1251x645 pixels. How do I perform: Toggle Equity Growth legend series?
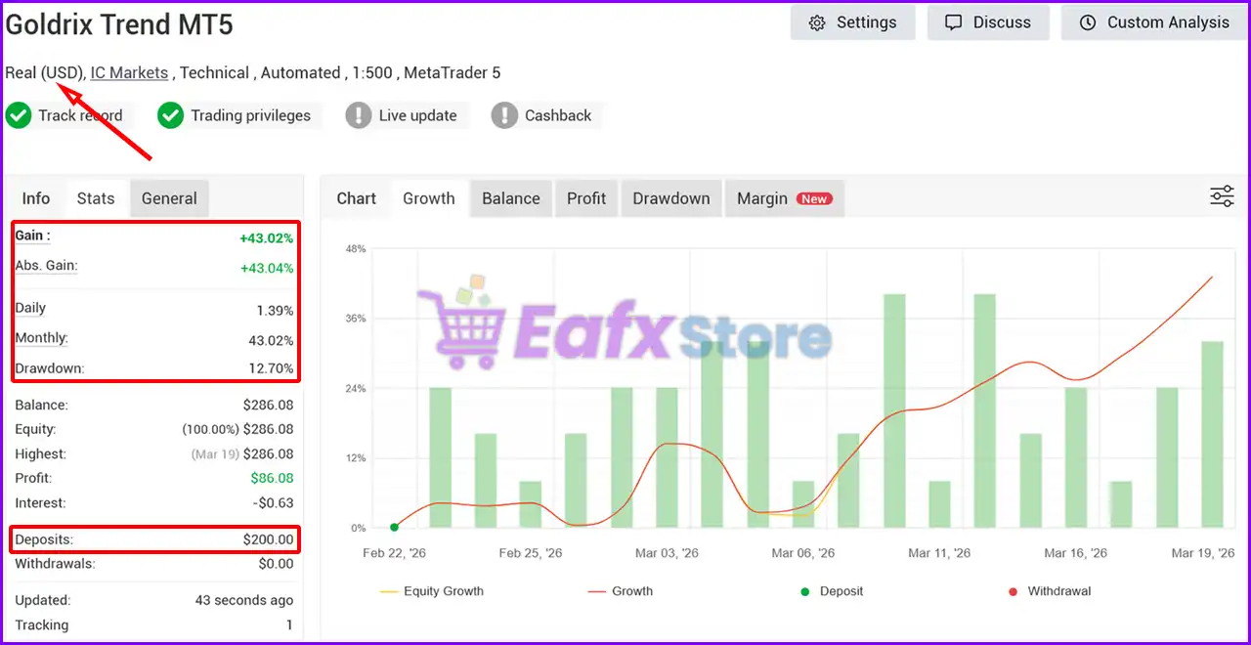click(431, 591)
